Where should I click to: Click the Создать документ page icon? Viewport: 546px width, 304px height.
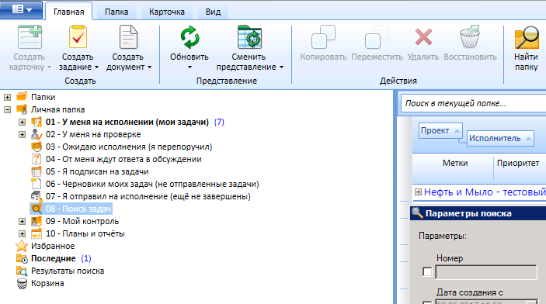[x=128, y=37]
